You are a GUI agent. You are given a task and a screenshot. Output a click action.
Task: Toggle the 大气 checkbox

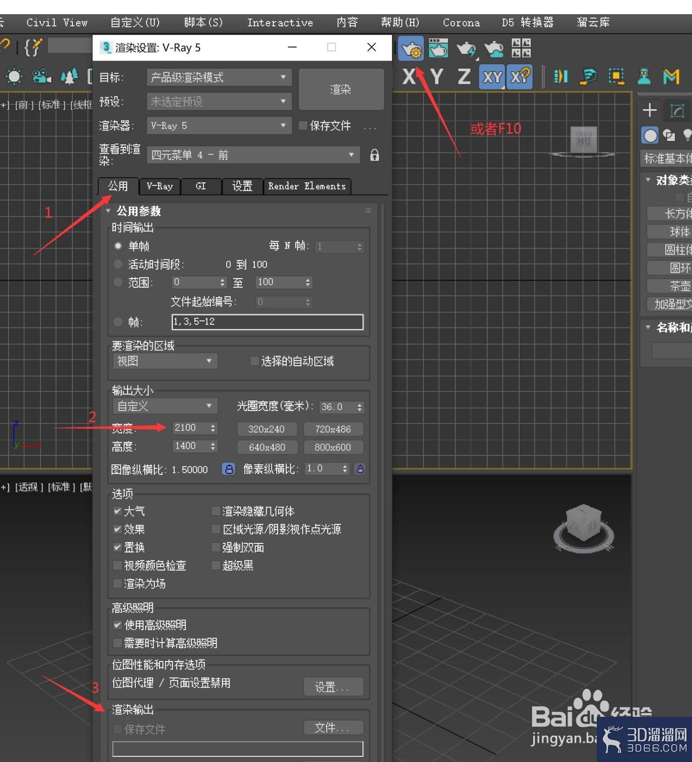[117, 511]
